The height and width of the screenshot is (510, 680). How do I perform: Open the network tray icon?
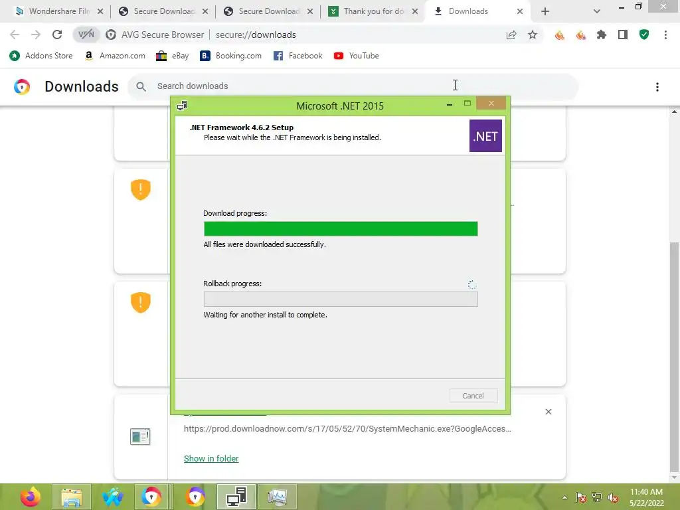click(597, 497)
